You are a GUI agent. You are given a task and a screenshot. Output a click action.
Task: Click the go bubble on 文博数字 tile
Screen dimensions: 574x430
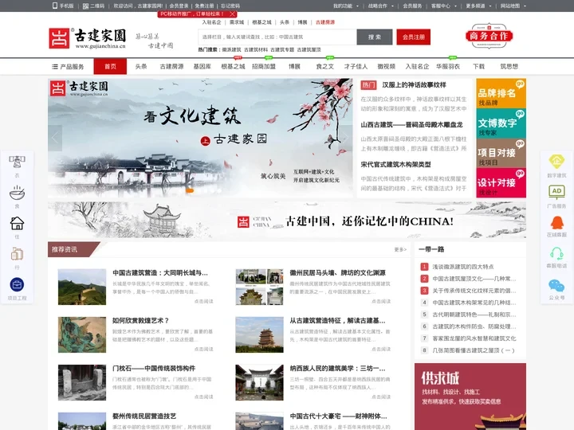coord(520,114)
